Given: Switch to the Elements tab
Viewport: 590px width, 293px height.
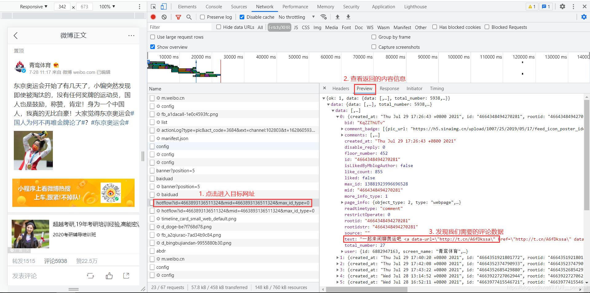Looking at the screenshot, I should (187, 6).
